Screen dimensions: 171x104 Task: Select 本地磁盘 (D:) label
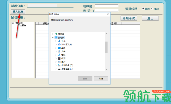click(67, 69)
